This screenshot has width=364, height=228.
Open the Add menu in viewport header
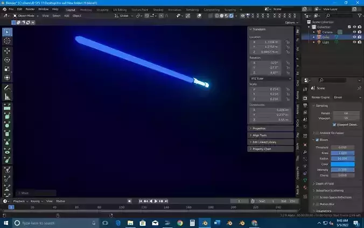click(x=67, y=16)
